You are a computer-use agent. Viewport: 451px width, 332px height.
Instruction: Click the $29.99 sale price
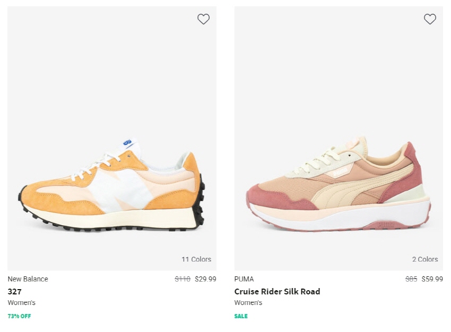(205, 279)
